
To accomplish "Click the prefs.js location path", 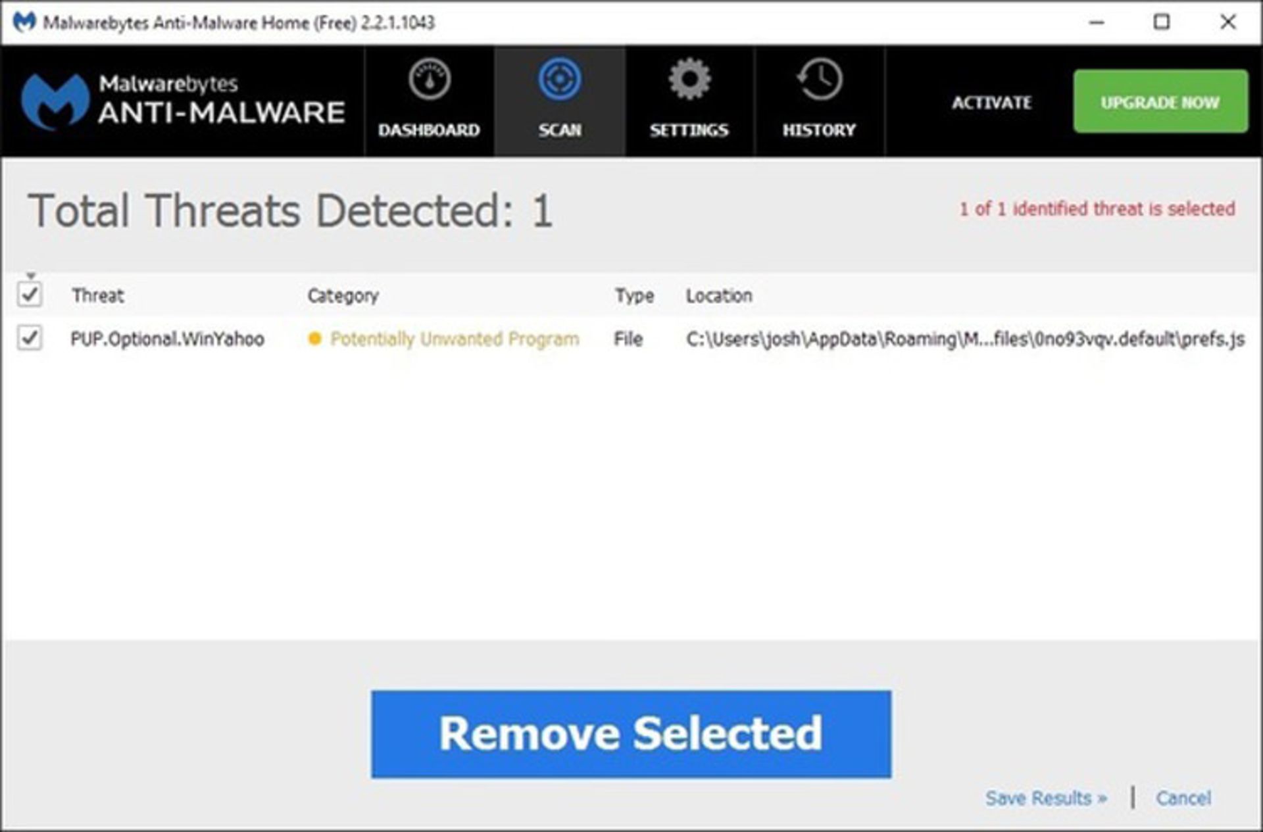I will coord(965,339).
